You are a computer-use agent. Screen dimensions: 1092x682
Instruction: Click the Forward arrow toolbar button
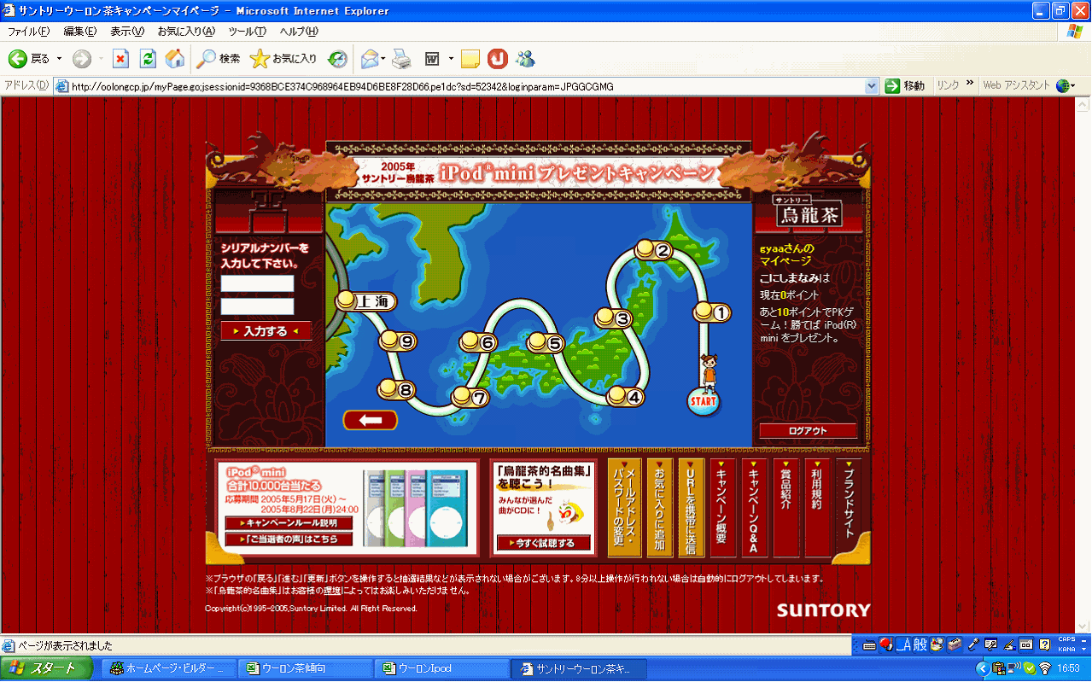tap(82, 59)
